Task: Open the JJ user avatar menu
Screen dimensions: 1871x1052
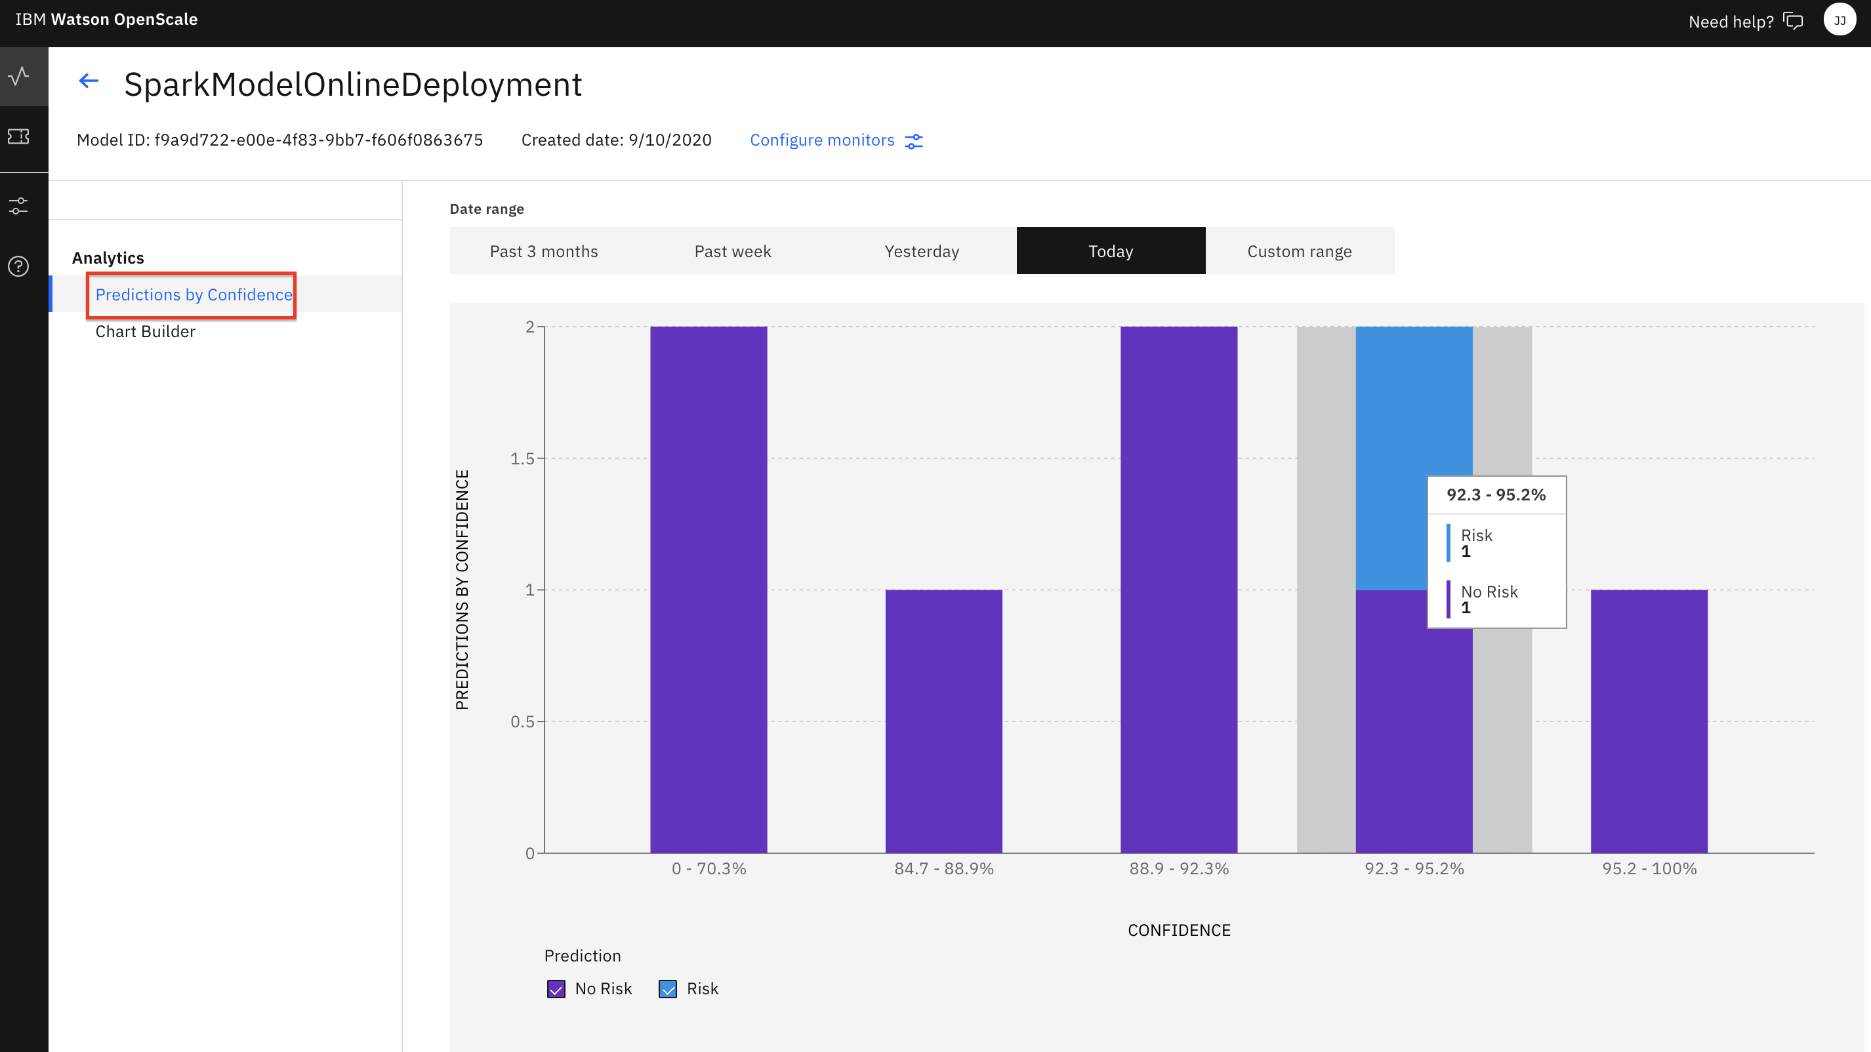Action: pos(1839,20)
